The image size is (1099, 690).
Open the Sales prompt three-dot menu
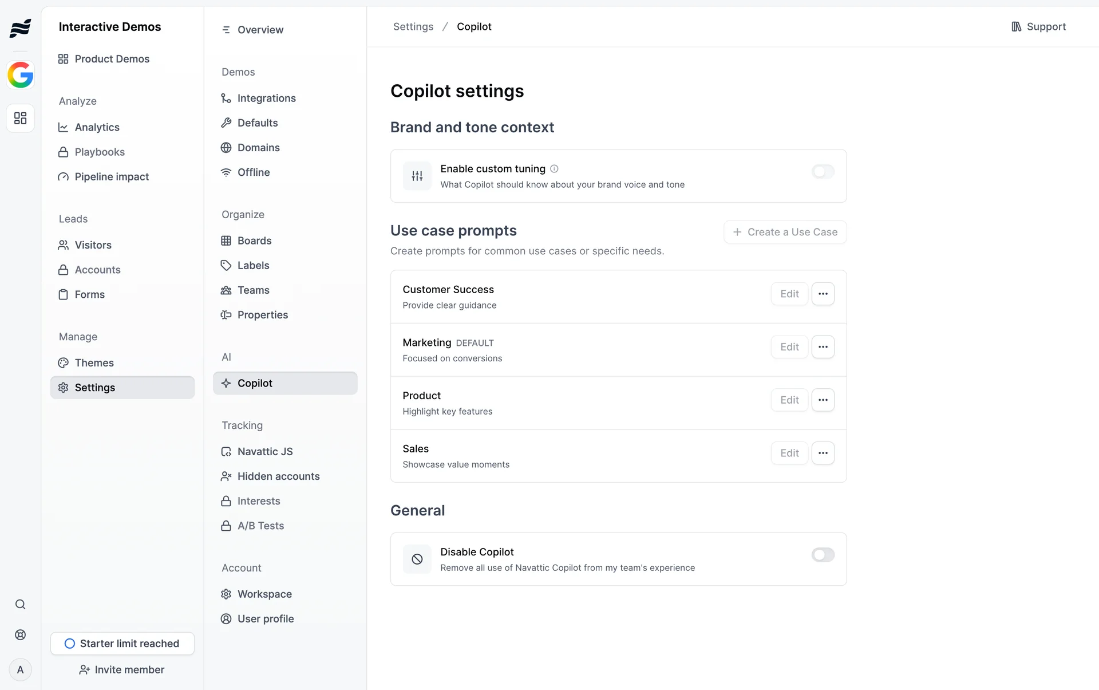point(823,453)
